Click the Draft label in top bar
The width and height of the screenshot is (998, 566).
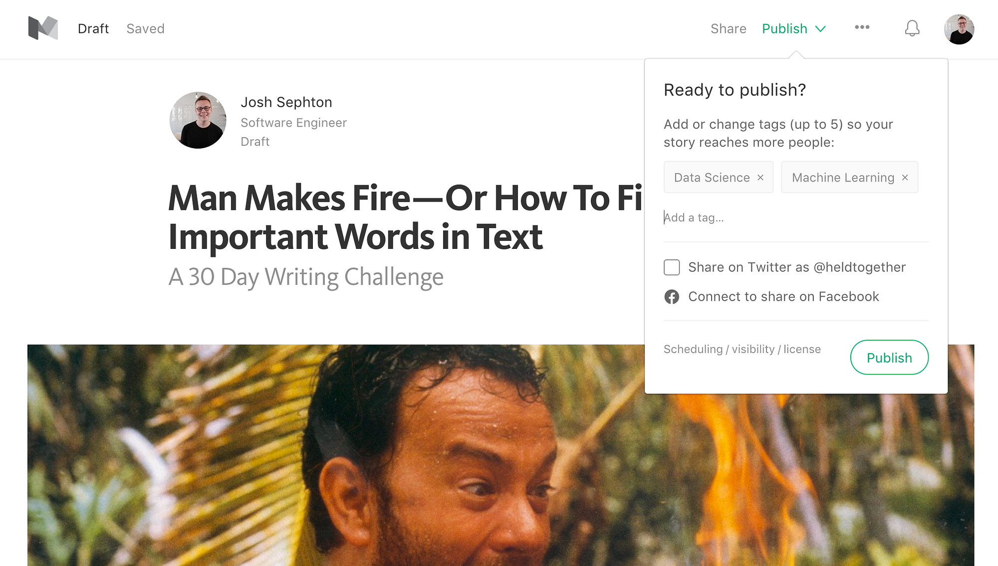tap(93, 29)
